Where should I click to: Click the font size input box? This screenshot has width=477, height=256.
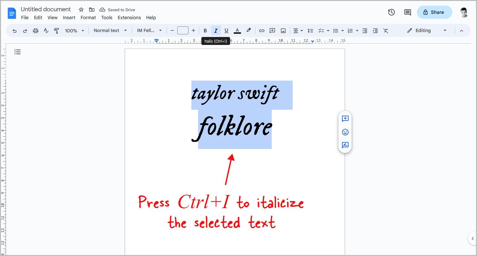[183, 31]
